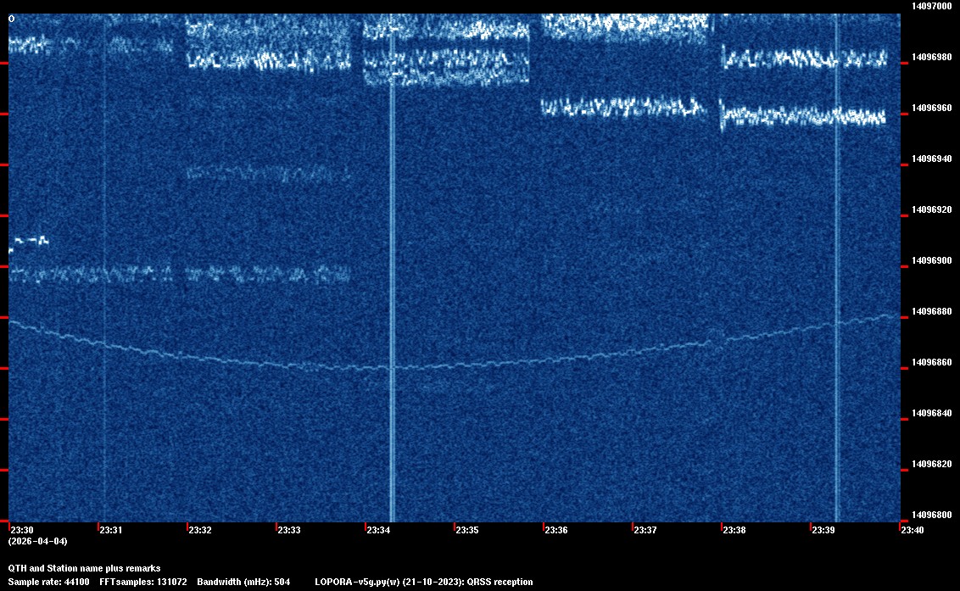Image resolution: width=960 pixels, height=591 pixels.
Task: Click the QTH and Station name remarks text
Action: click(85, 568)
